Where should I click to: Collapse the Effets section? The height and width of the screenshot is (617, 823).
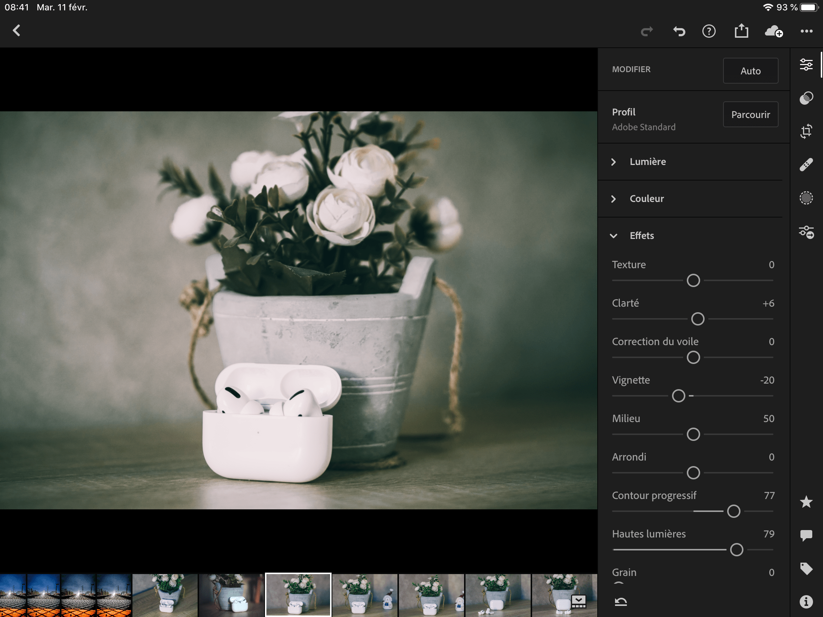tap(641, 236)
